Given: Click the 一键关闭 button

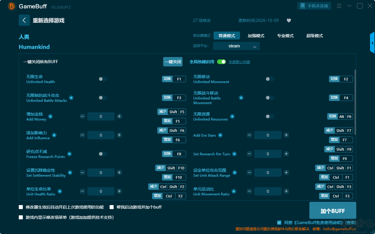Looking at the screenshot, I should pyautogui.click(x=173, y=62).
